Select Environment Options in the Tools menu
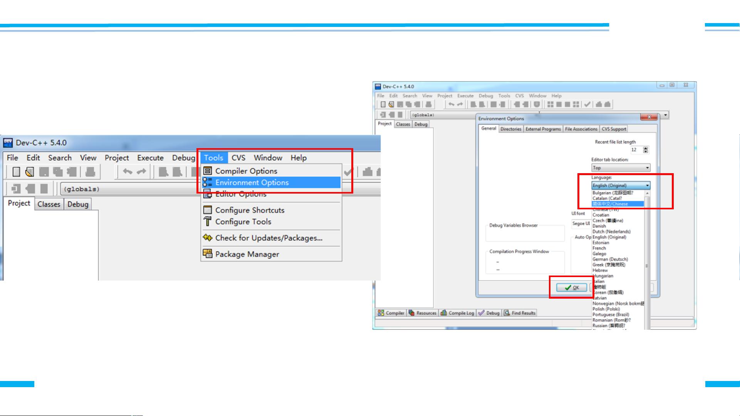 (271, 182)
